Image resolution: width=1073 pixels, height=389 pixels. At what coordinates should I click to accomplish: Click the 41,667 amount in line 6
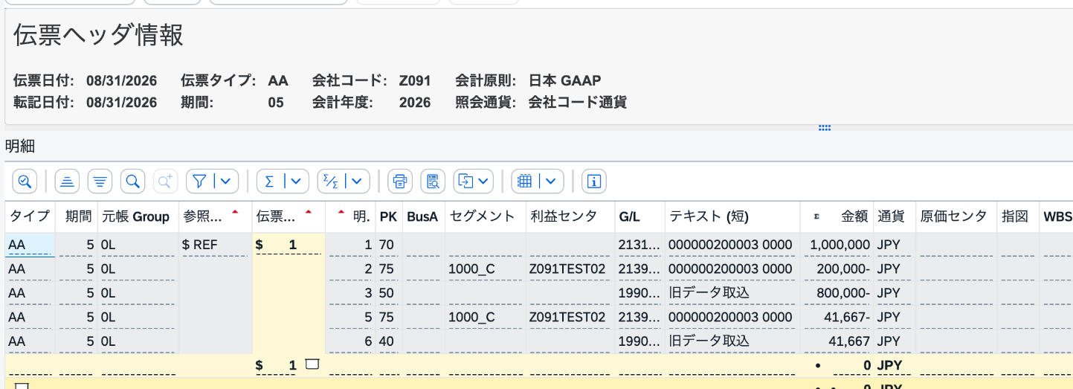[837, 341]
